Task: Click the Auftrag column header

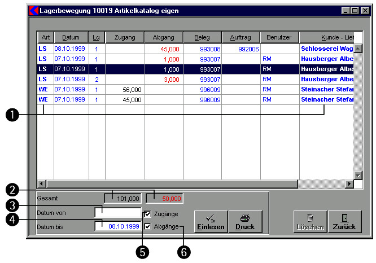Action: point(241,37)
